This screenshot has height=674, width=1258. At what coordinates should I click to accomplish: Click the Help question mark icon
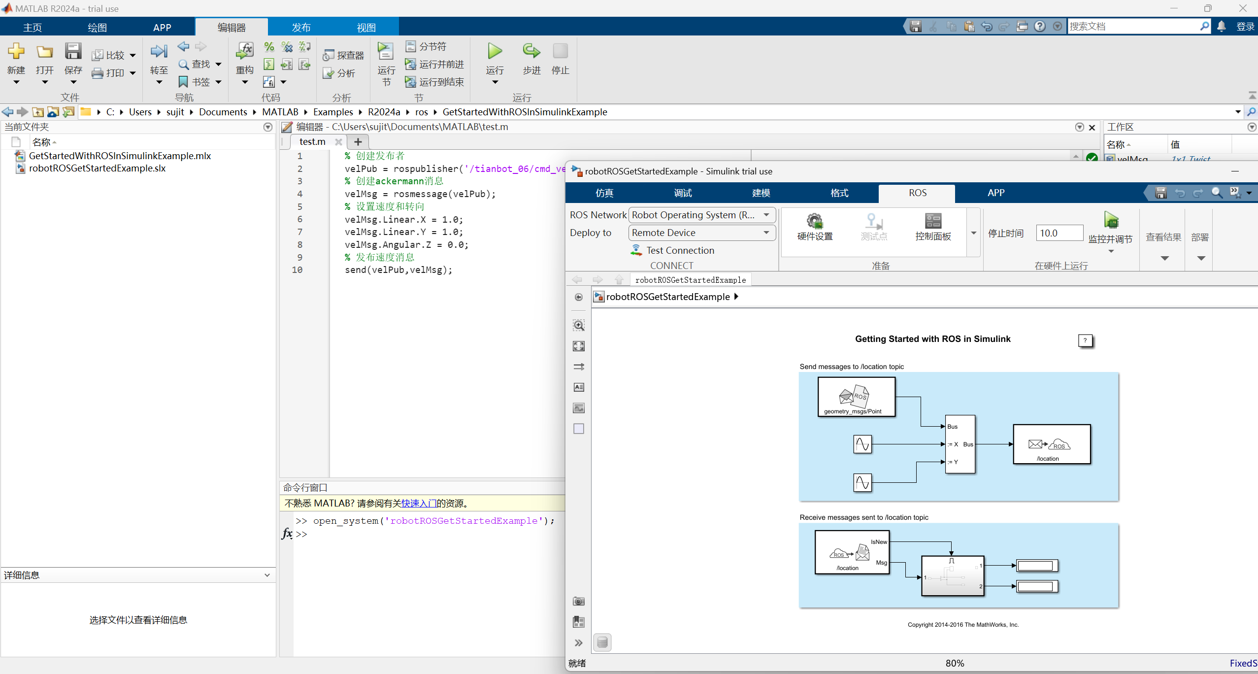click(x=1040, y=27)
